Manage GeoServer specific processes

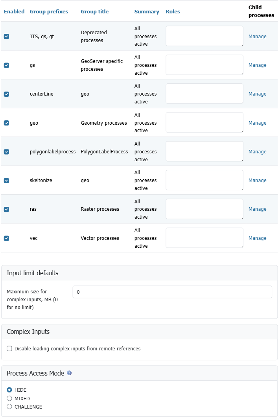point(257,65)
